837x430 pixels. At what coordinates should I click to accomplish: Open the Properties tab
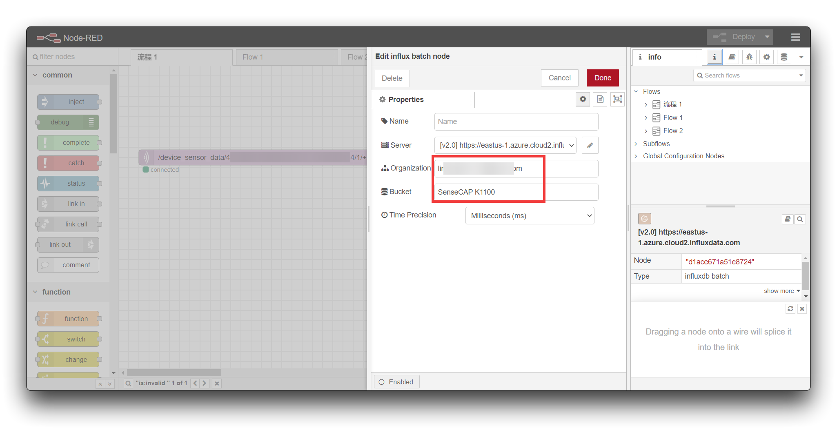(423, 100)
